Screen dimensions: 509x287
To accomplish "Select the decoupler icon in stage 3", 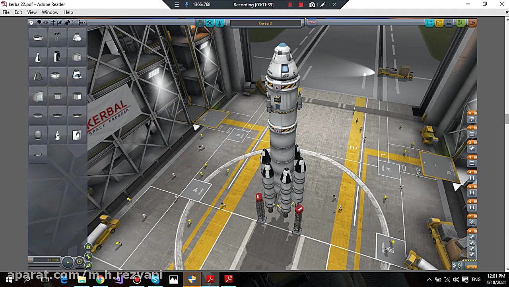I will (x=472, y=163).
